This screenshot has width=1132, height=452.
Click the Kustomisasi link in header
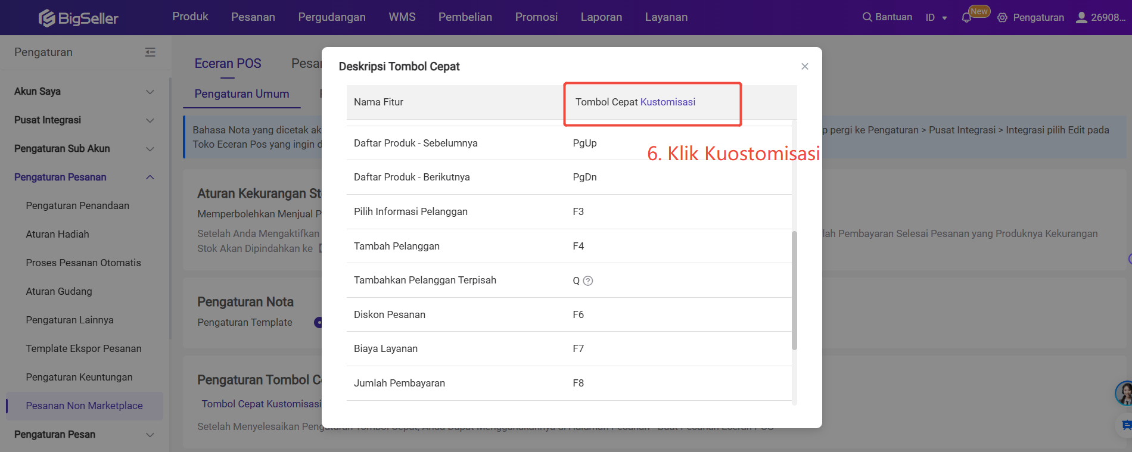[x=667, y=102]
